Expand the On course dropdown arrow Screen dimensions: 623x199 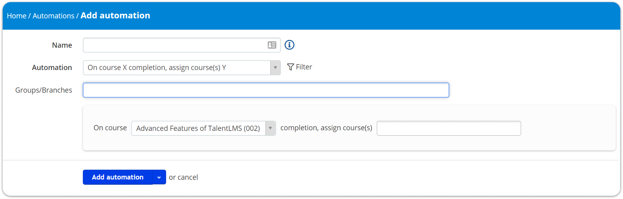pyautogui.click(x=270, y=128)
